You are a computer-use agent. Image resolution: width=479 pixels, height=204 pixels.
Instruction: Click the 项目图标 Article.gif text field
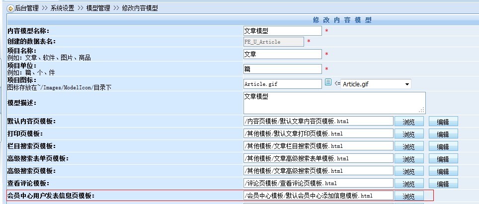(x=282, y=84)
